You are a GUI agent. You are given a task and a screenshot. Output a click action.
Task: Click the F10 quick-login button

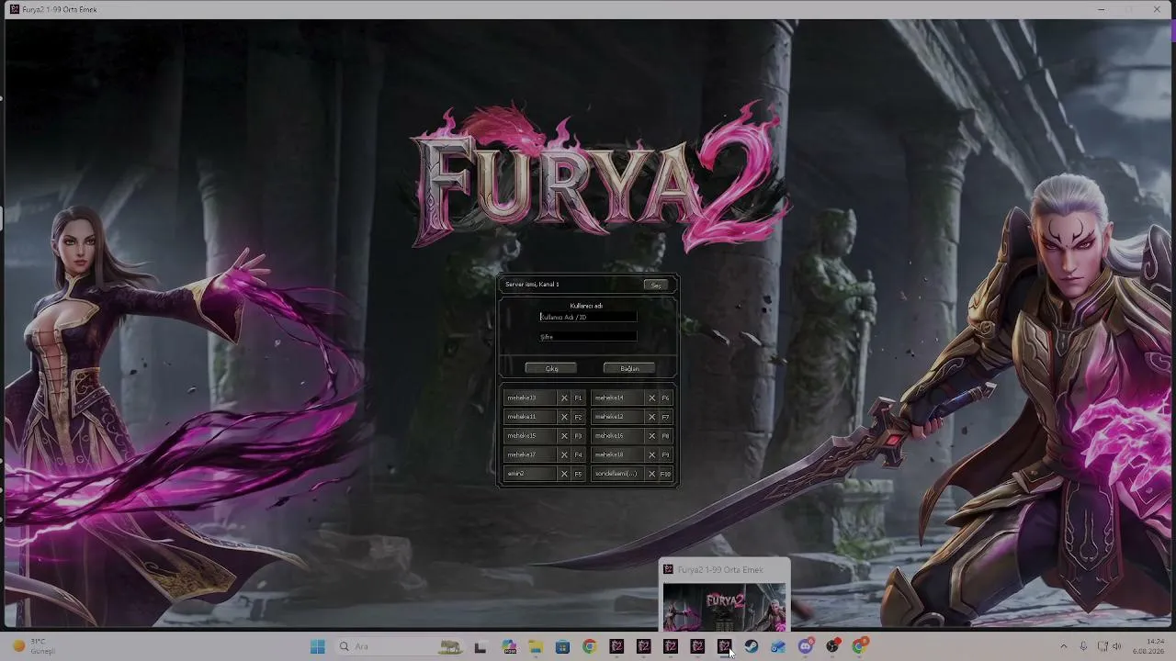[665, 474]
